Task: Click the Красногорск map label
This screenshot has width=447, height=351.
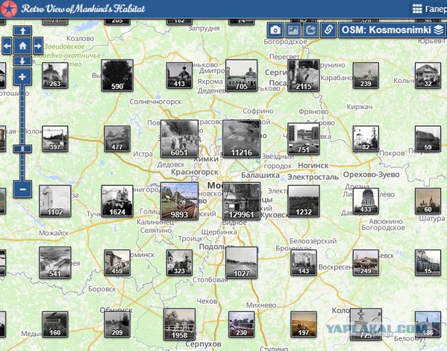Action: coord(195,172)
